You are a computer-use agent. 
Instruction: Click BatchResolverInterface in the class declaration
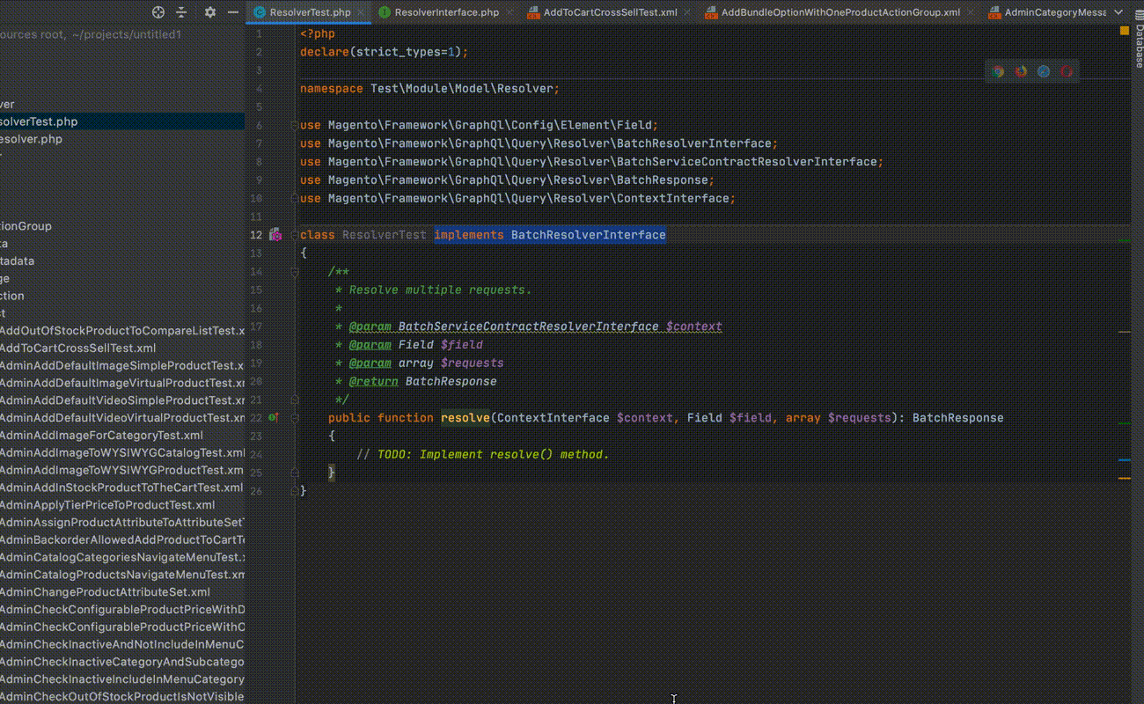(588, 235)
